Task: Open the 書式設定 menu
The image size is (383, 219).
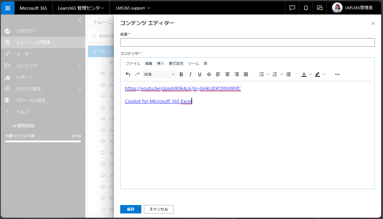Action: tap(176, 64)
